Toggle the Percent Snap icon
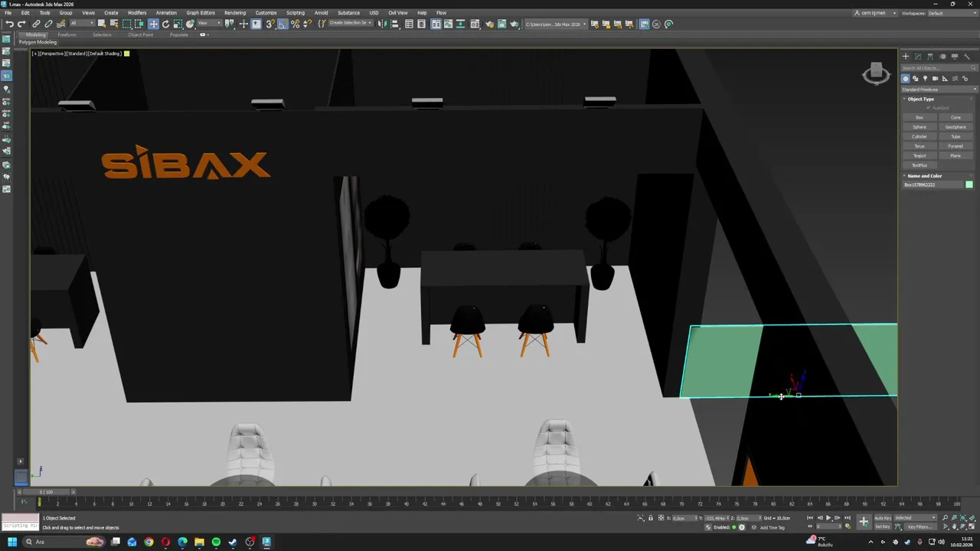Screen dimensions: 980x551 click(295, 24)
